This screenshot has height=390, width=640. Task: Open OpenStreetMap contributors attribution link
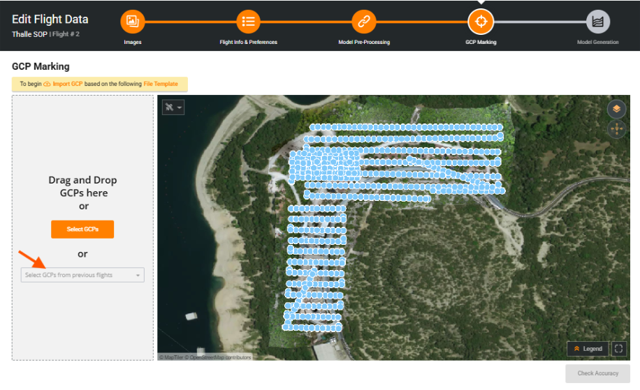[x=222, y=357]
